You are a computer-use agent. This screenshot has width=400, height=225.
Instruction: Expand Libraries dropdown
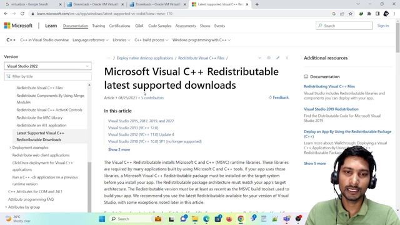tap(121, 40)
